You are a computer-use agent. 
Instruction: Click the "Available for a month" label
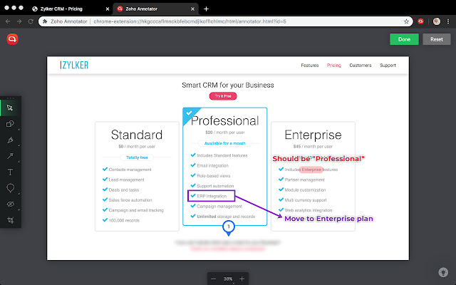tap(225, 143)
